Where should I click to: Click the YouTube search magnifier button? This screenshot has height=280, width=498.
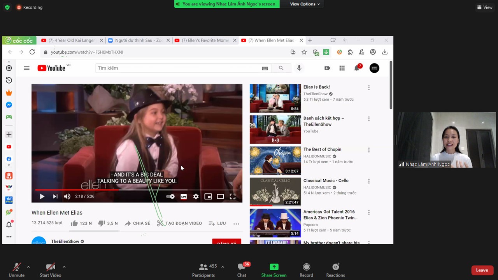pyautogui.click(x=281, y=68)
